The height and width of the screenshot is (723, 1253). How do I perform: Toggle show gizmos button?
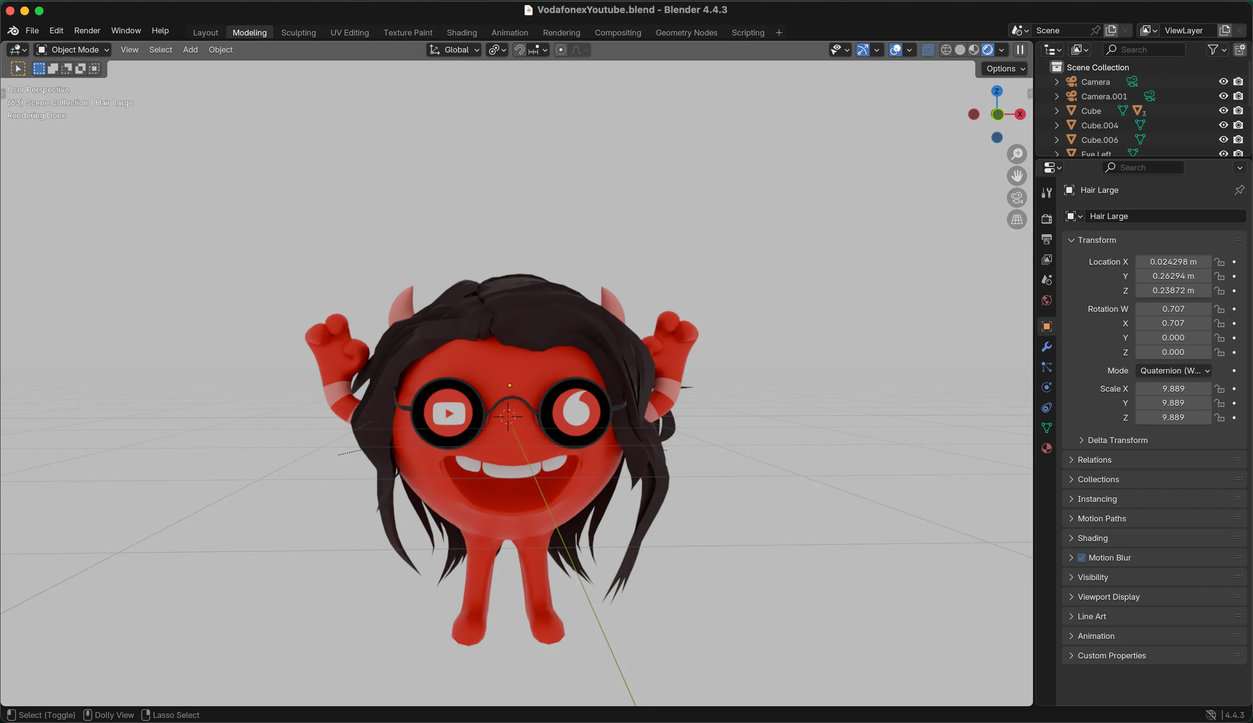tap(863, 50)
